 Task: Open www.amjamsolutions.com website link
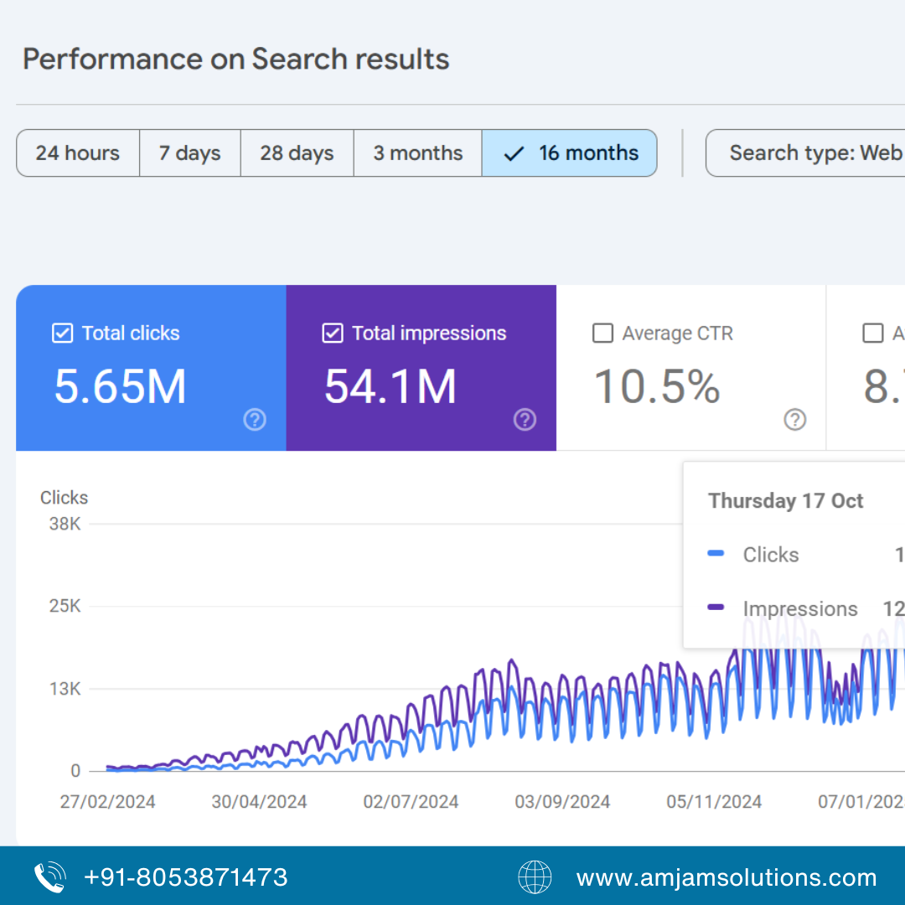[x=726, y=877]
